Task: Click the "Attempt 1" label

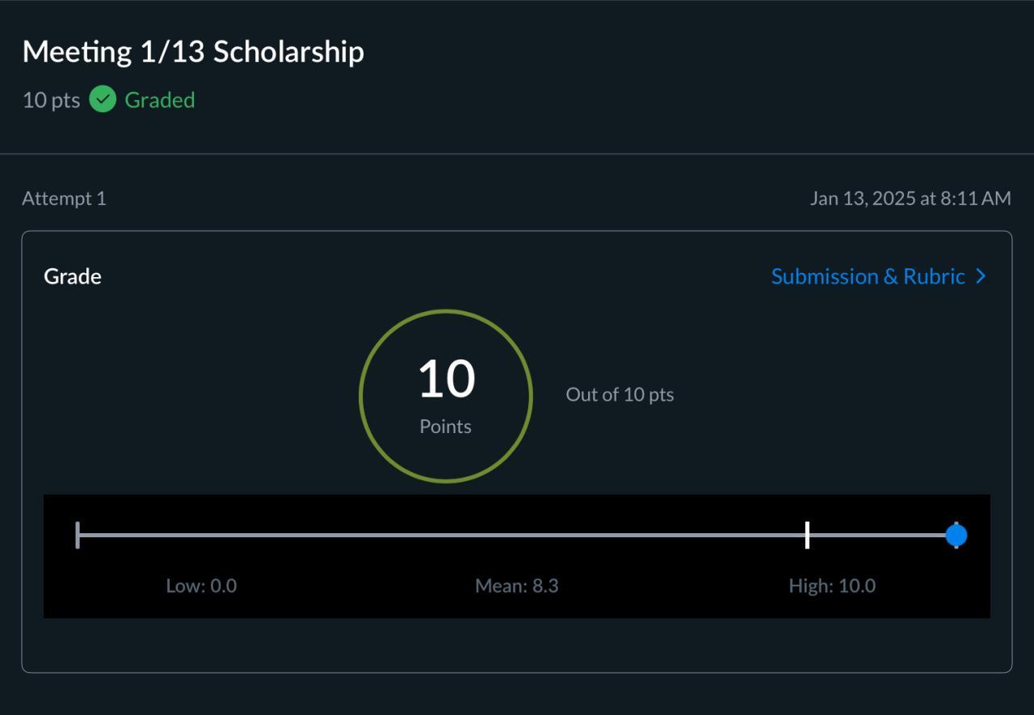Action: [64, 199]
